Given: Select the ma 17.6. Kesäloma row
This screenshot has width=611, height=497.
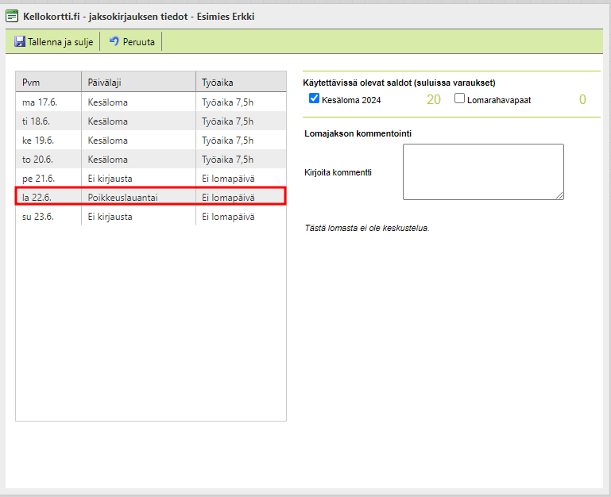Looking at the screenshot, I should (108, 102).
